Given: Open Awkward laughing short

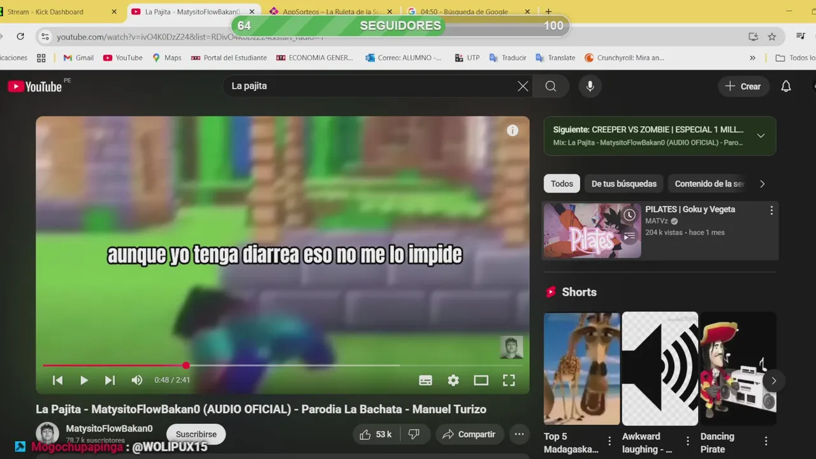Looking at the screenshot, I should click(x=660, y=368).
